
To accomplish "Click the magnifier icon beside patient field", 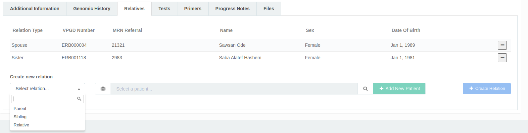I will pos(365,89).
